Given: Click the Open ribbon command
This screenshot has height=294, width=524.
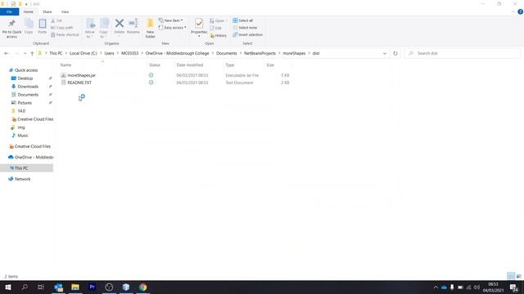Looking at the screenshot, I should point(218,20).
